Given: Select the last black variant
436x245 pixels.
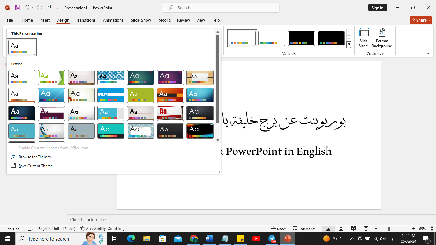Looking at the screenshot, I should (x=331, y=38).
